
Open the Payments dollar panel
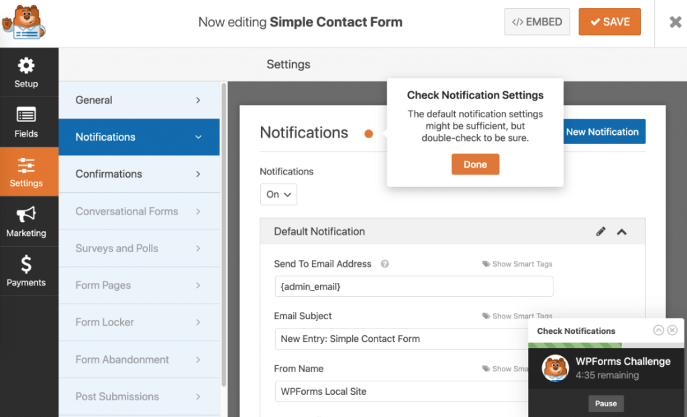click(26, 271)
